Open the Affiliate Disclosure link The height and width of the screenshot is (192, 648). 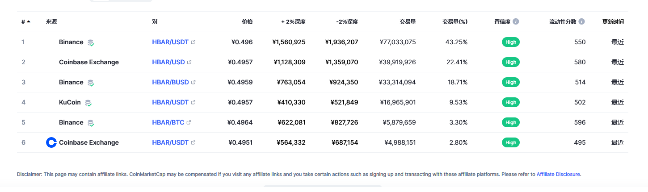558,174
